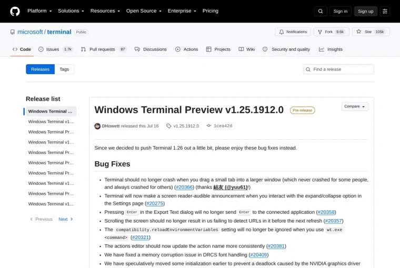This screenshot has height=268, width=400.
Task: Expand the Solutions menu
Action: click(71, 11)
